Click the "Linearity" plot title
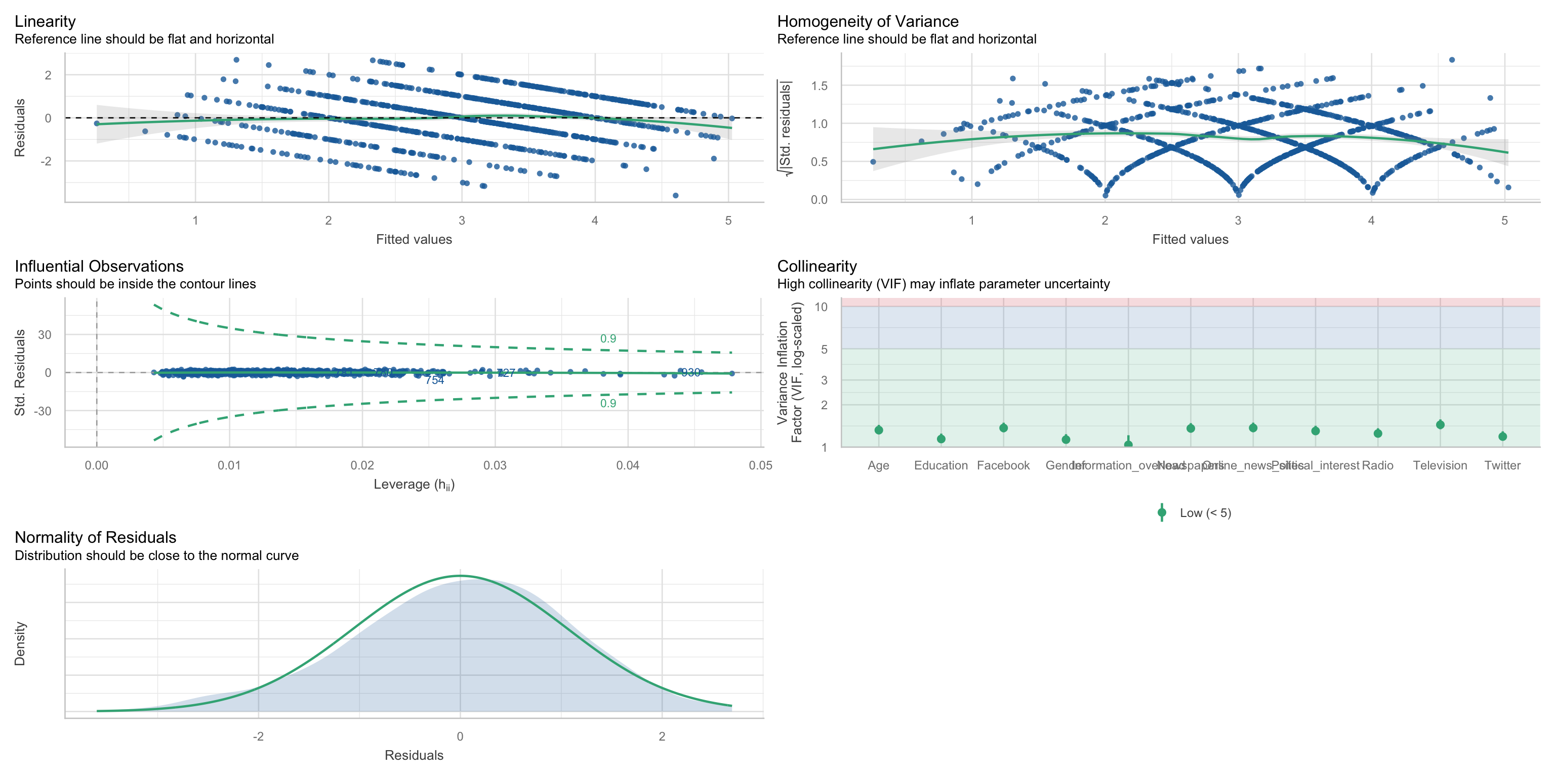This screenshot has height=777, width=1555. (x=45, y=21)
